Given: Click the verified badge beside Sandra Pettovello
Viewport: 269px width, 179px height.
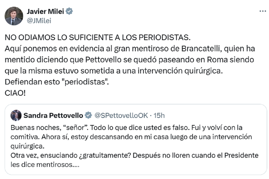Looking at the screenshot, I should (x=88, y=115).
